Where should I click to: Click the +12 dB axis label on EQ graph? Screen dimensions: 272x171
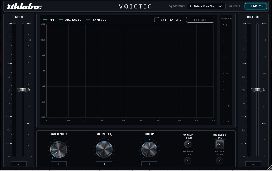42,40
